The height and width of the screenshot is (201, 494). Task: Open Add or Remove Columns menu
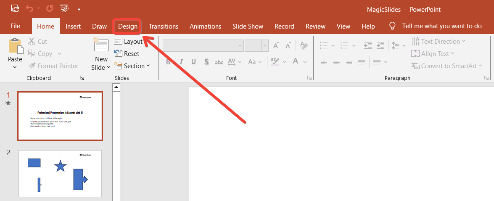point(380,62)
